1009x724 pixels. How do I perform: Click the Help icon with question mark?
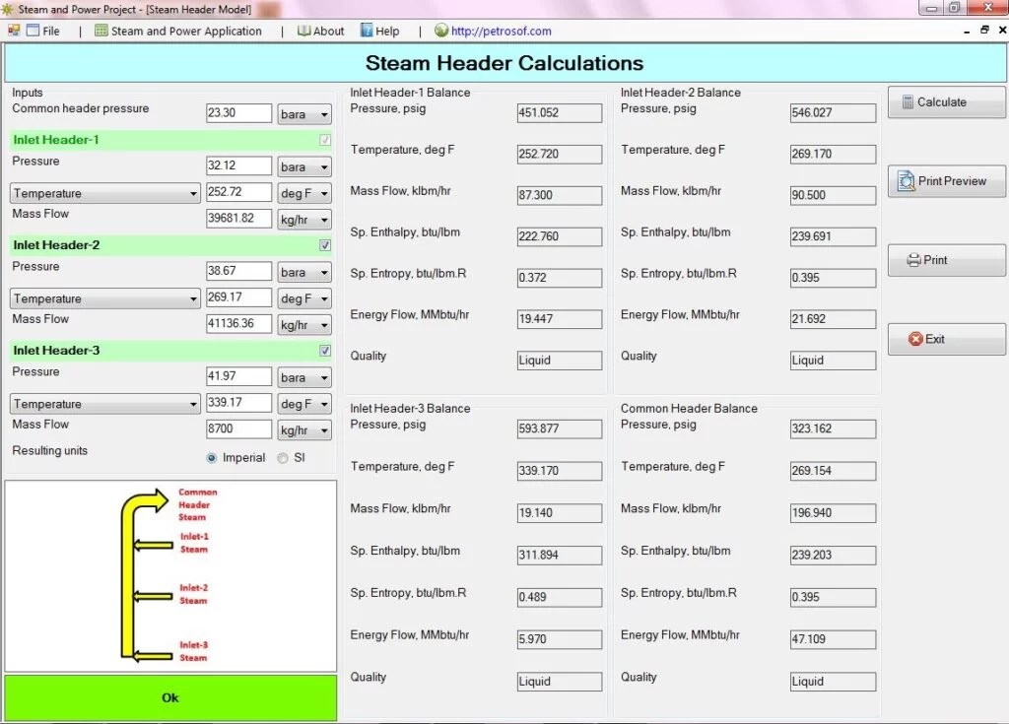click(x=369, y=31)
